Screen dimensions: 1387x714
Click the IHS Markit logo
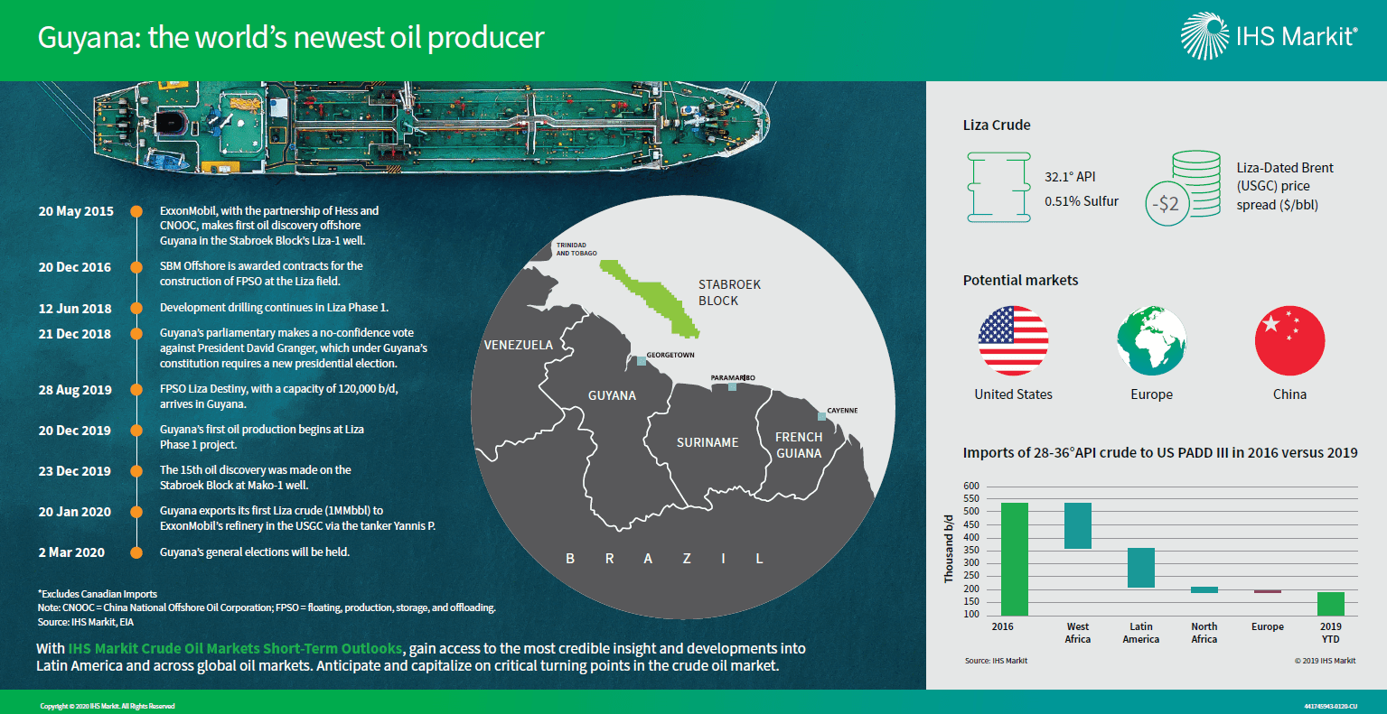pos(1269,36)
